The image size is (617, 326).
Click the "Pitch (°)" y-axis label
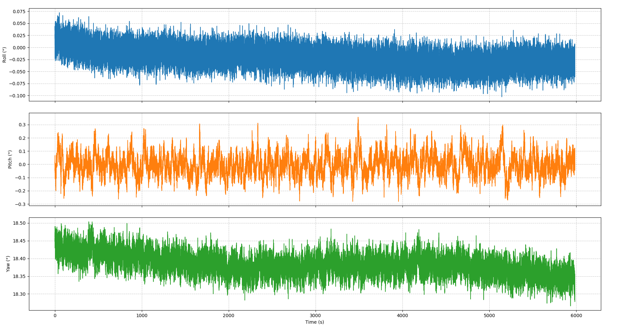(10, 159)
